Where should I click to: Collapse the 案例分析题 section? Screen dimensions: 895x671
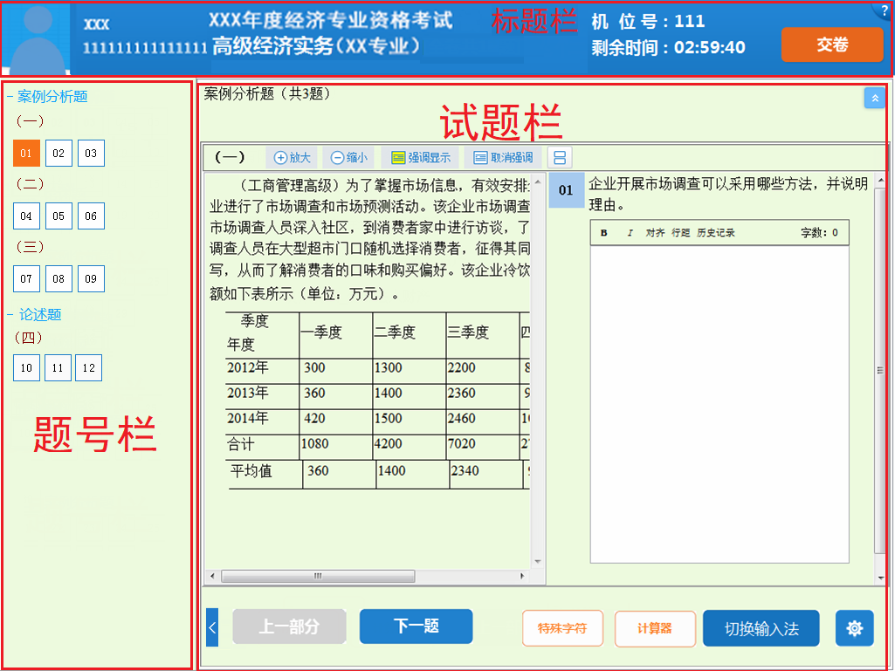[x=9, y=96]
